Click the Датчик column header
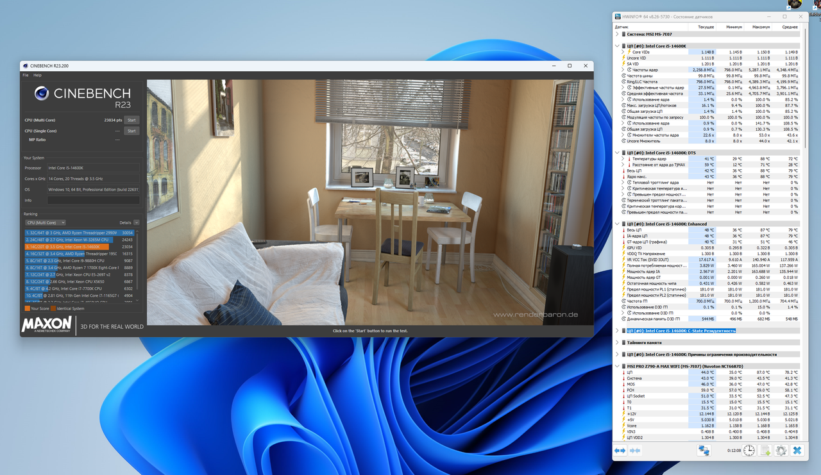Screen dimensions: 821x475 651,27
